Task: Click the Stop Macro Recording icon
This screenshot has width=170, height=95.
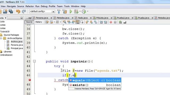Action: point(115,22)
